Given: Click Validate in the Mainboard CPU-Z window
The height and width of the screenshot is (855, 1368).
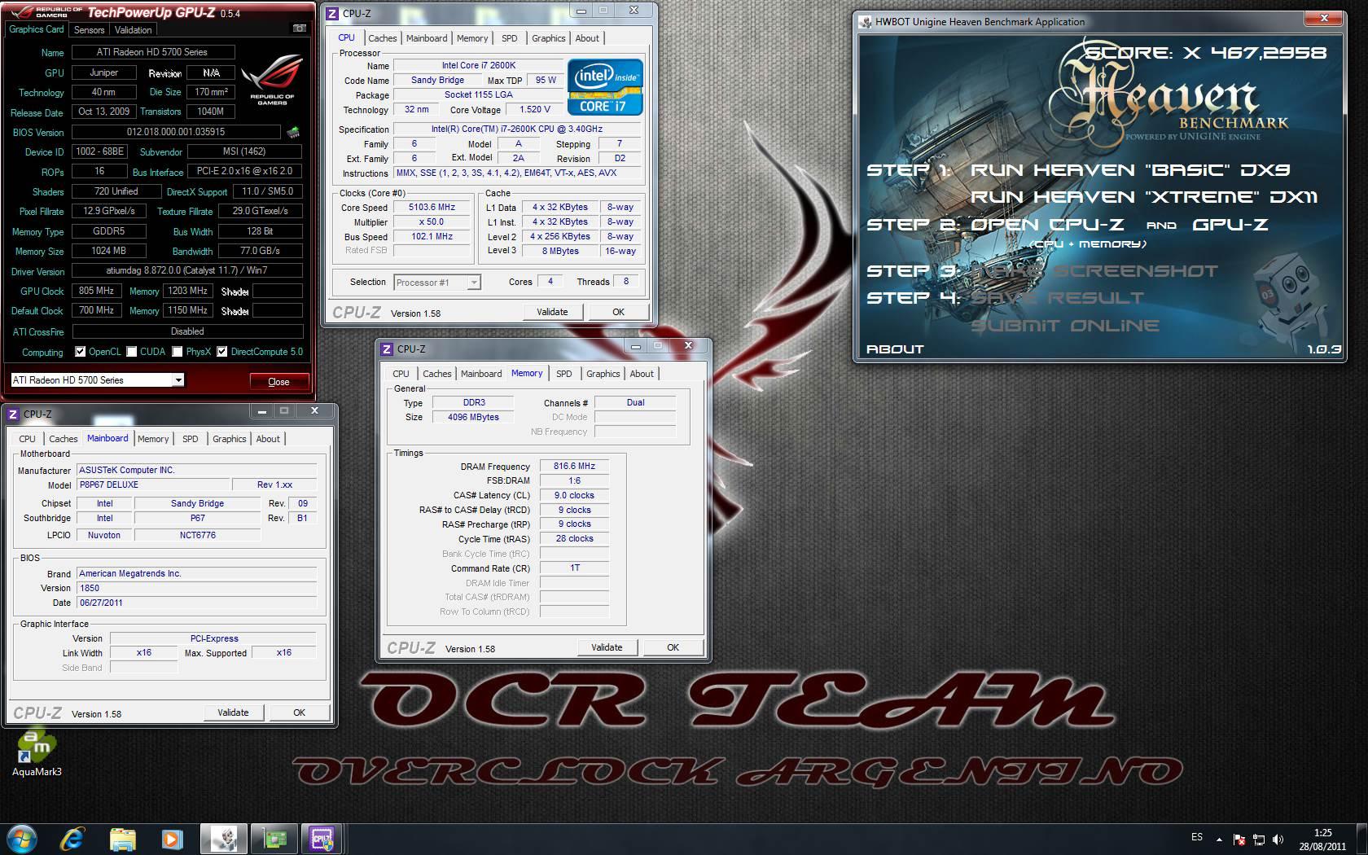Looking at the screenshot, I should tap(233, 712).
